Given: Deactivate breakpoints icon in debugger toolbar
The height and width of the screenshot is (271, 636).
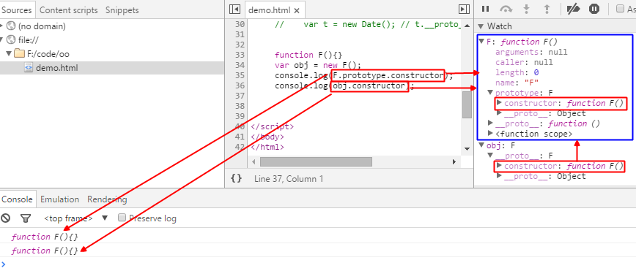Looking at the screenshot, I should [573, 9].
